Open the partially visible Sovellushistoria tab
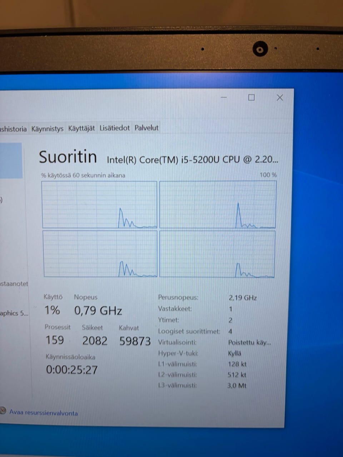343x457 pixels. pyautogui.click(x=14, y=129)
